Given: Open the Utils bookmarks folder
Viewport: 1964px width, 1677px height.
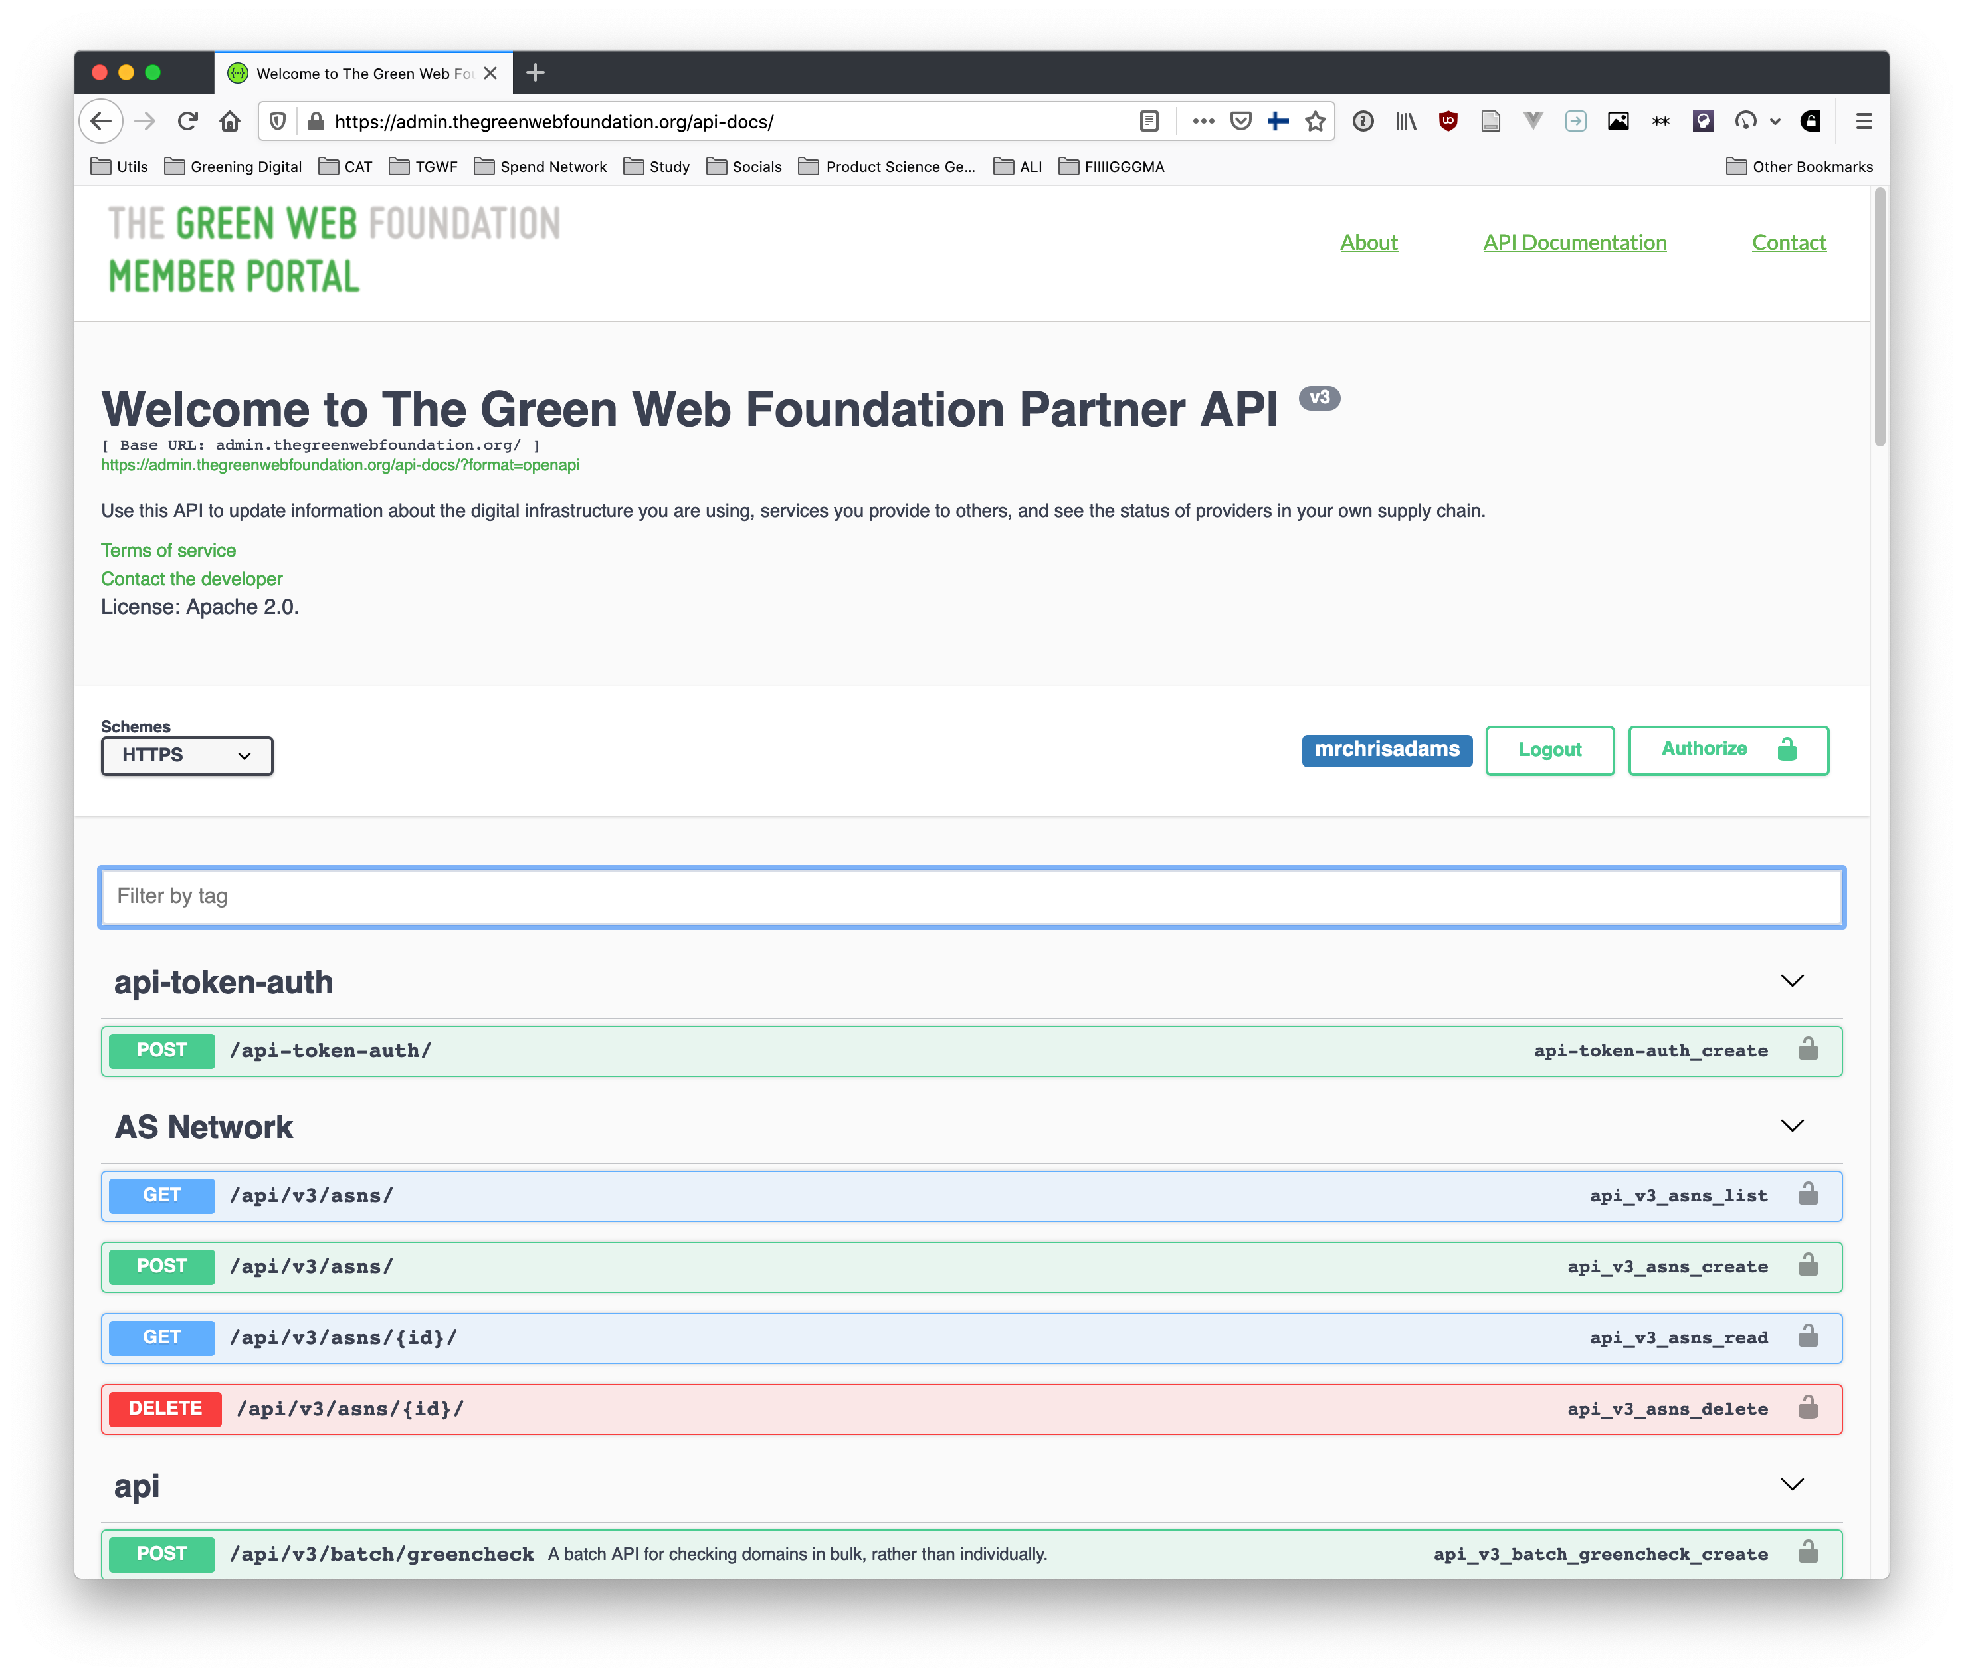Looking at the screenshot, I should pyautogui.click(x=120, y=167).
